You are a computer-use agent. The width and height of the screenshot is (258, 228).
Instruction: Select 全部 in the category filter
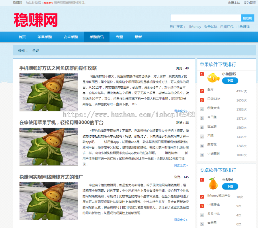tap(36, 50)
